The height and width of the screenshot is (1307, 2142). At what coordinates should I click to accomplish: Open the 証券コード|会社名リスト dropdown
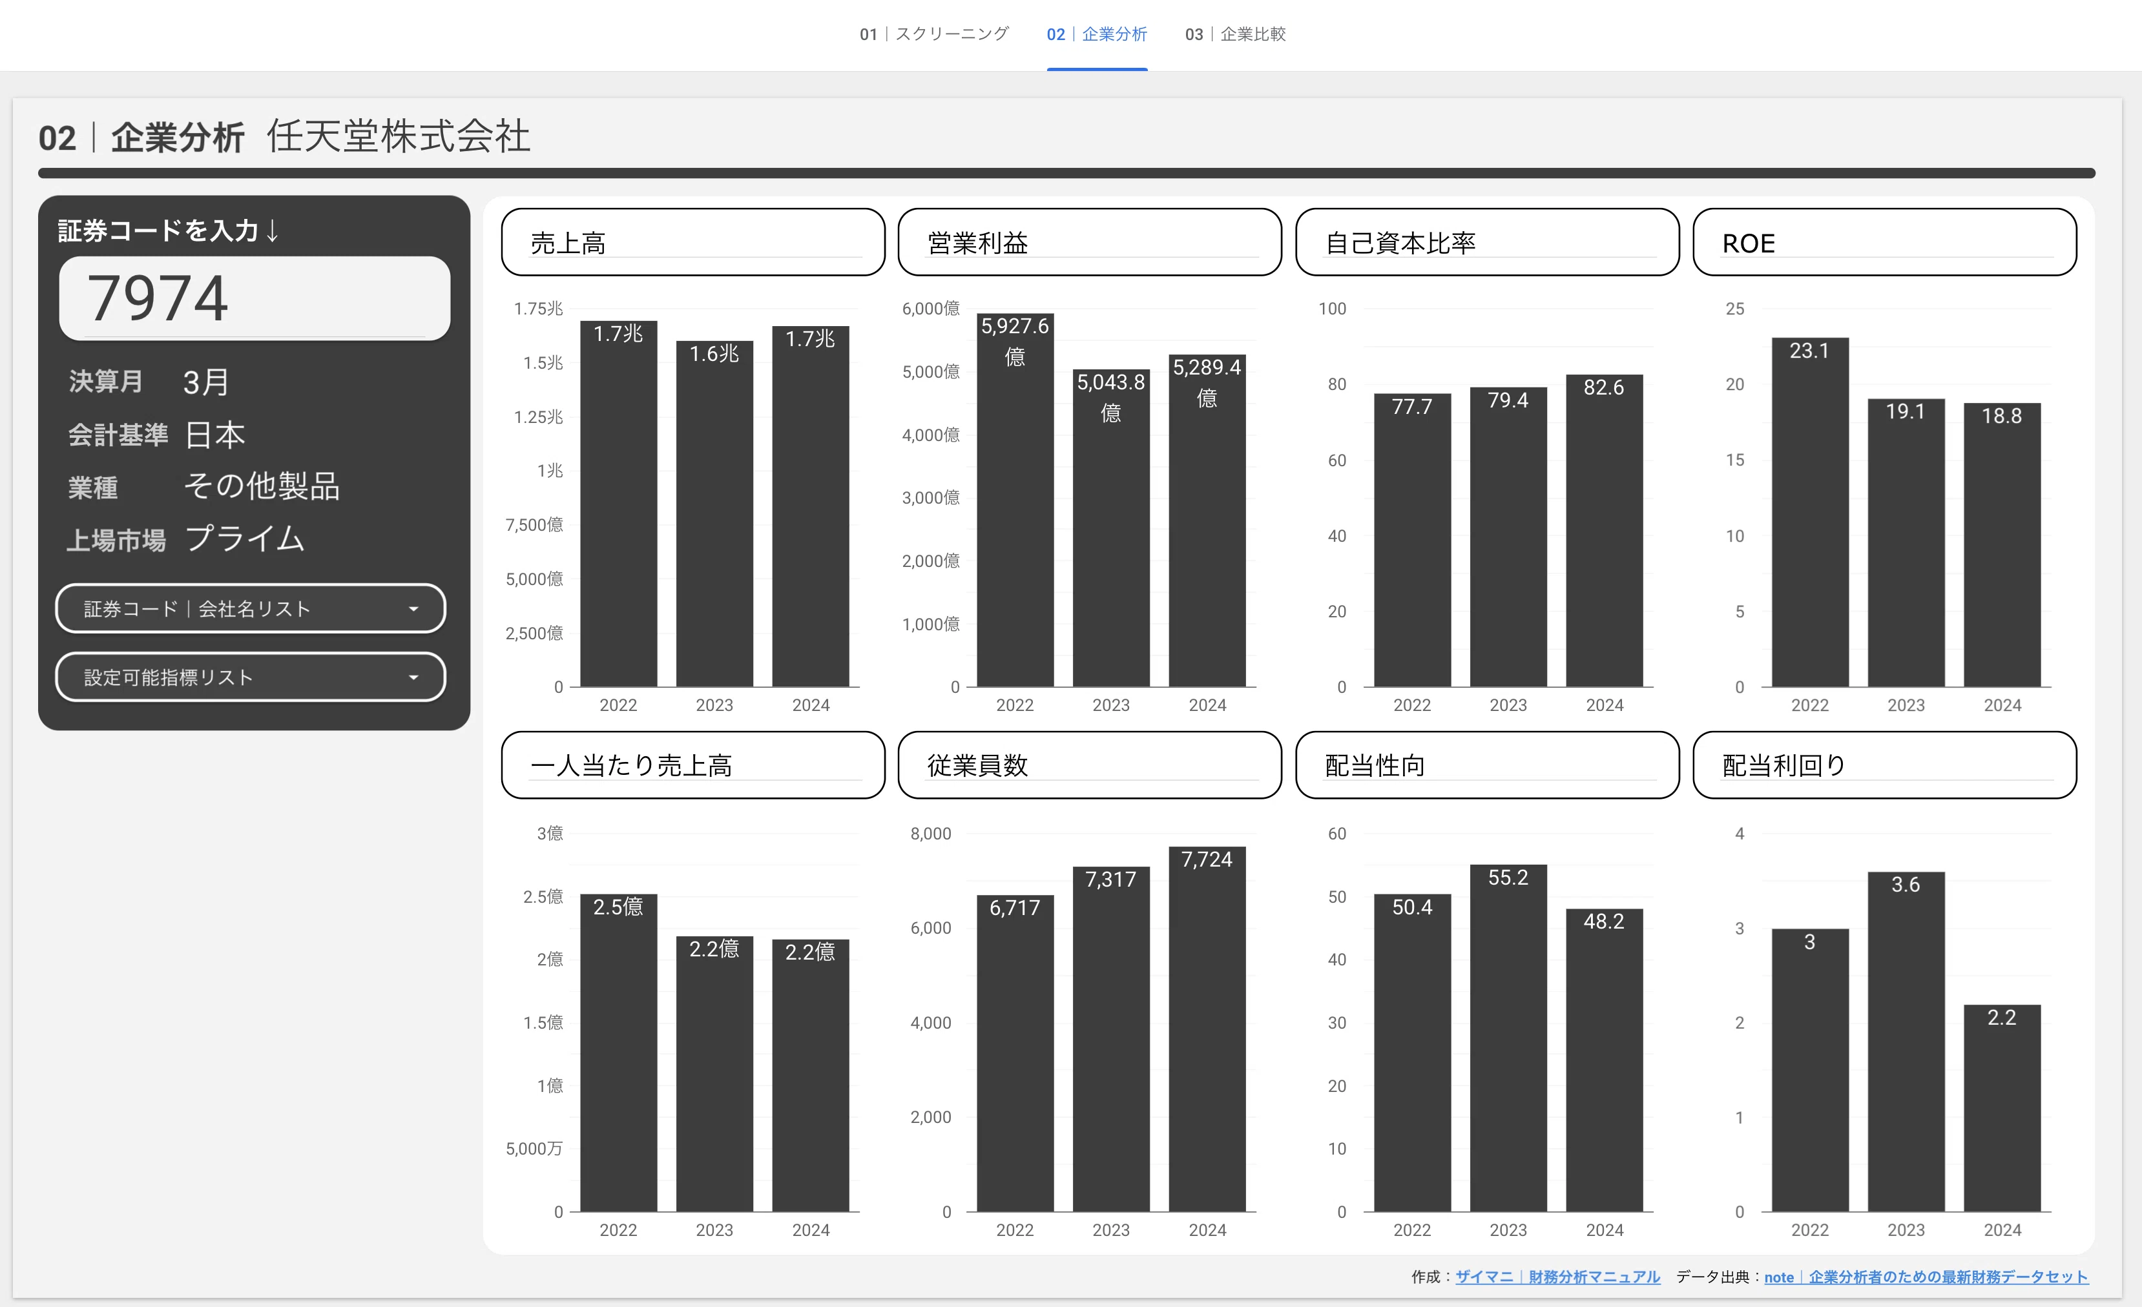pyautogui.click(x=251, y=608)
